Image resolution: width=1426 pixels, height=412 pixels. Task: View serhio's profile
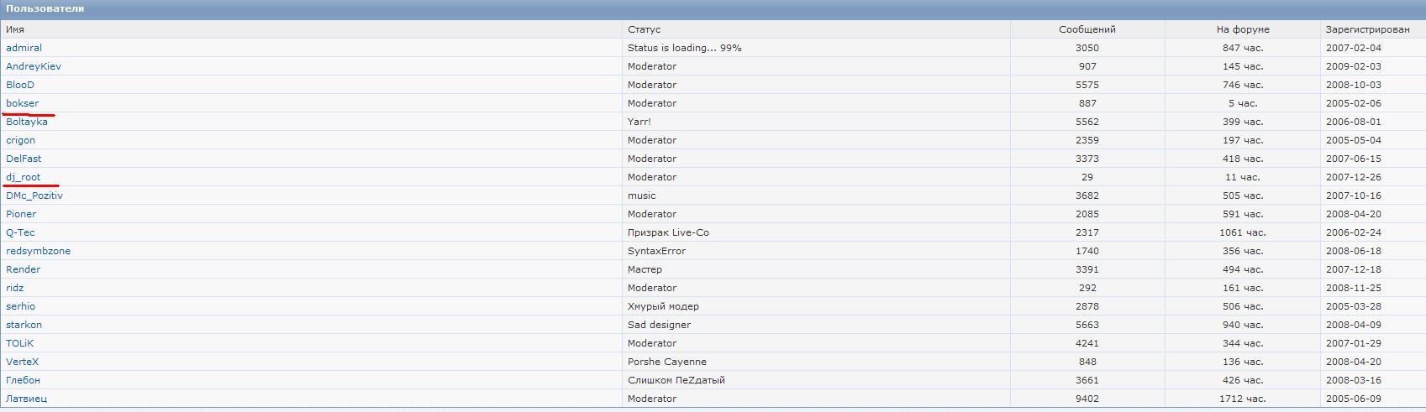[x=21, y=306]
